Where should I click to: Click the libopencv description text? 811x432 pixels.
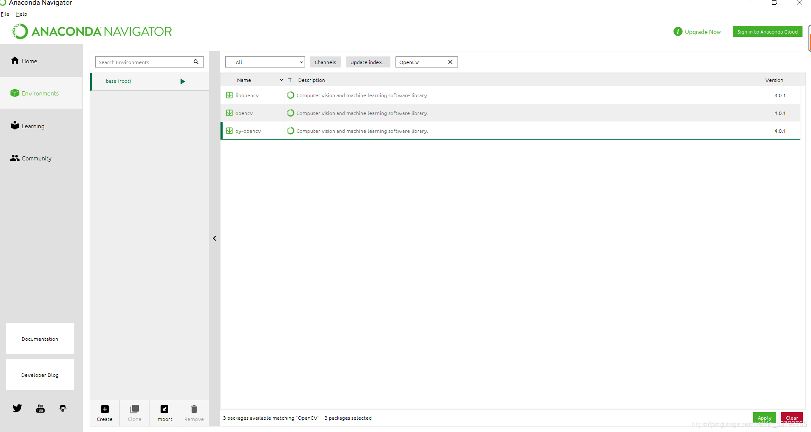coord(362,95)
